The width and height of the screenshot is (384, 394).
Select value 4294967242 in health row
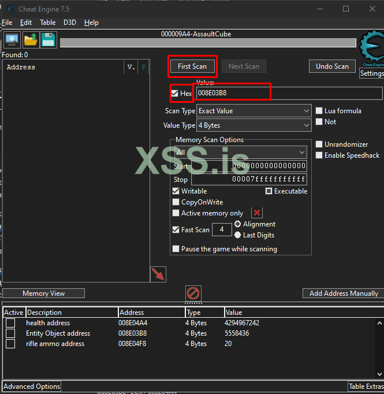click(242, 323)
